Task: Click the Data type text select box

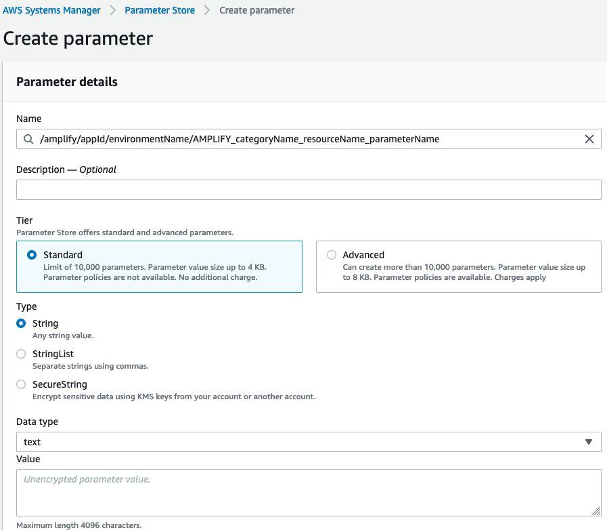Action: (x=309, y=442)
